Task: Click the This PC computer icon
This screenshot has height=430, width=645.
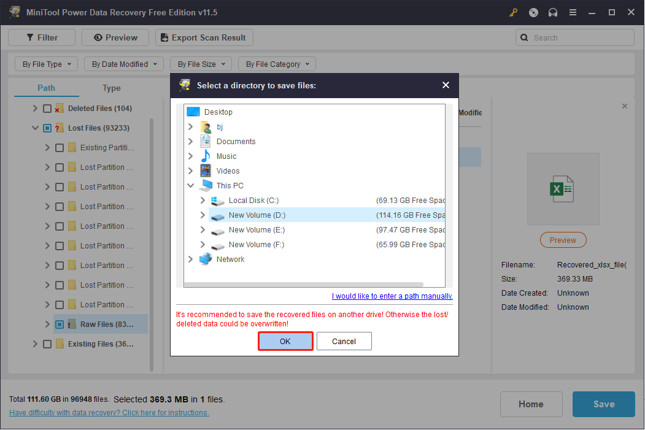Action: (x=205, y=185)
